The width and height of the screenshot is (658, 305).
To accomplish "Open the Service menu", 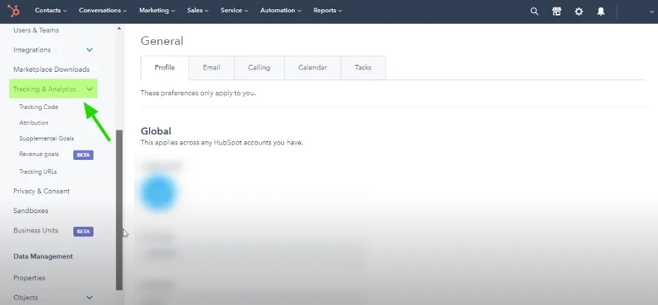I will pyautogui.click(x=234, y=11).
